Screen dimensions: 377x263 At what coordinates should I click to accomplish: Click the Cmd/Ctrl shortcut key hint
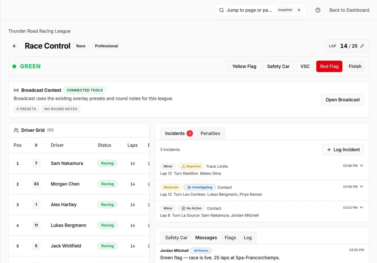[285, 10]
